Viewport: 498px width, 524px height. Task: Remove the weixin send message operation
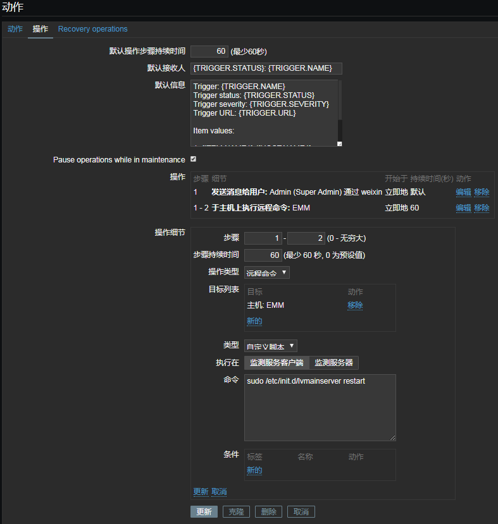point(482,192)
